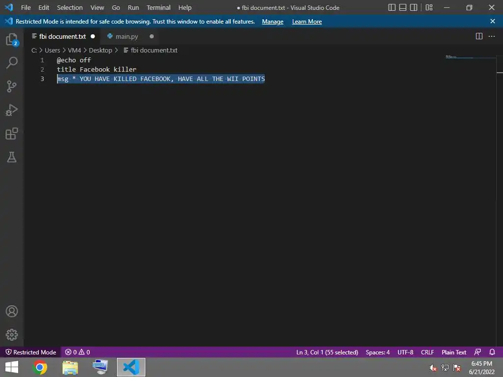Open the Manage gear icon
The width and height of the screenshot is (503, 377).
(x=12, y=335)
